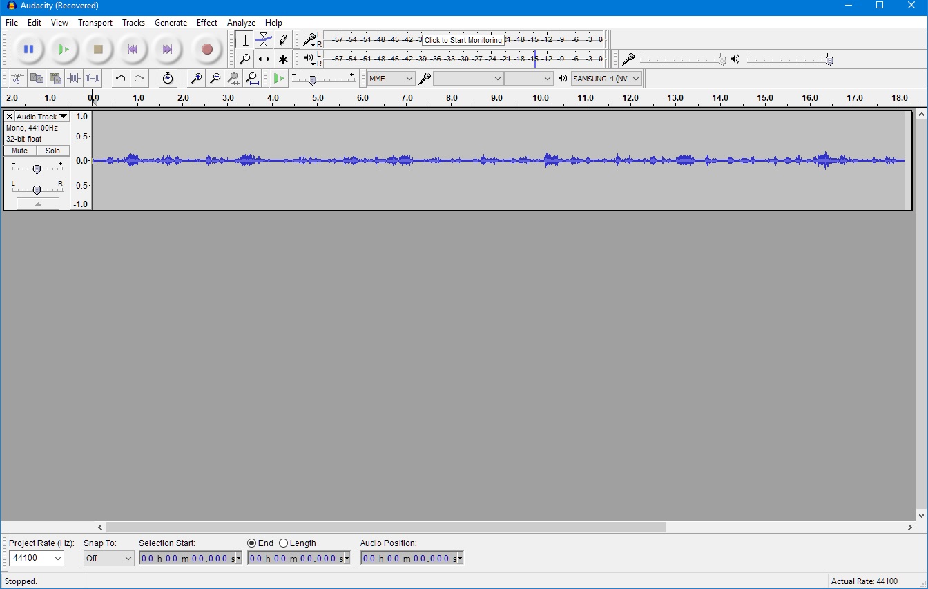Select the Length radio button
This screenshot has width=928, height=589.
(284, 543)
